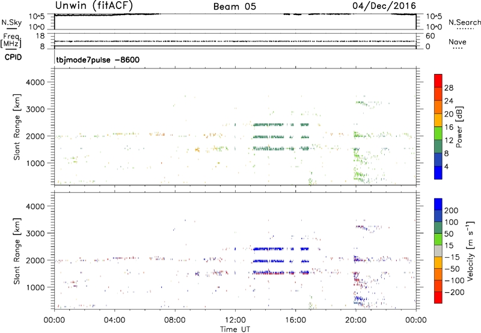481x333 pixels.
Task: Click the '28' label on Power colorbar
Action: pyautogui.click(x=449, y=88)
